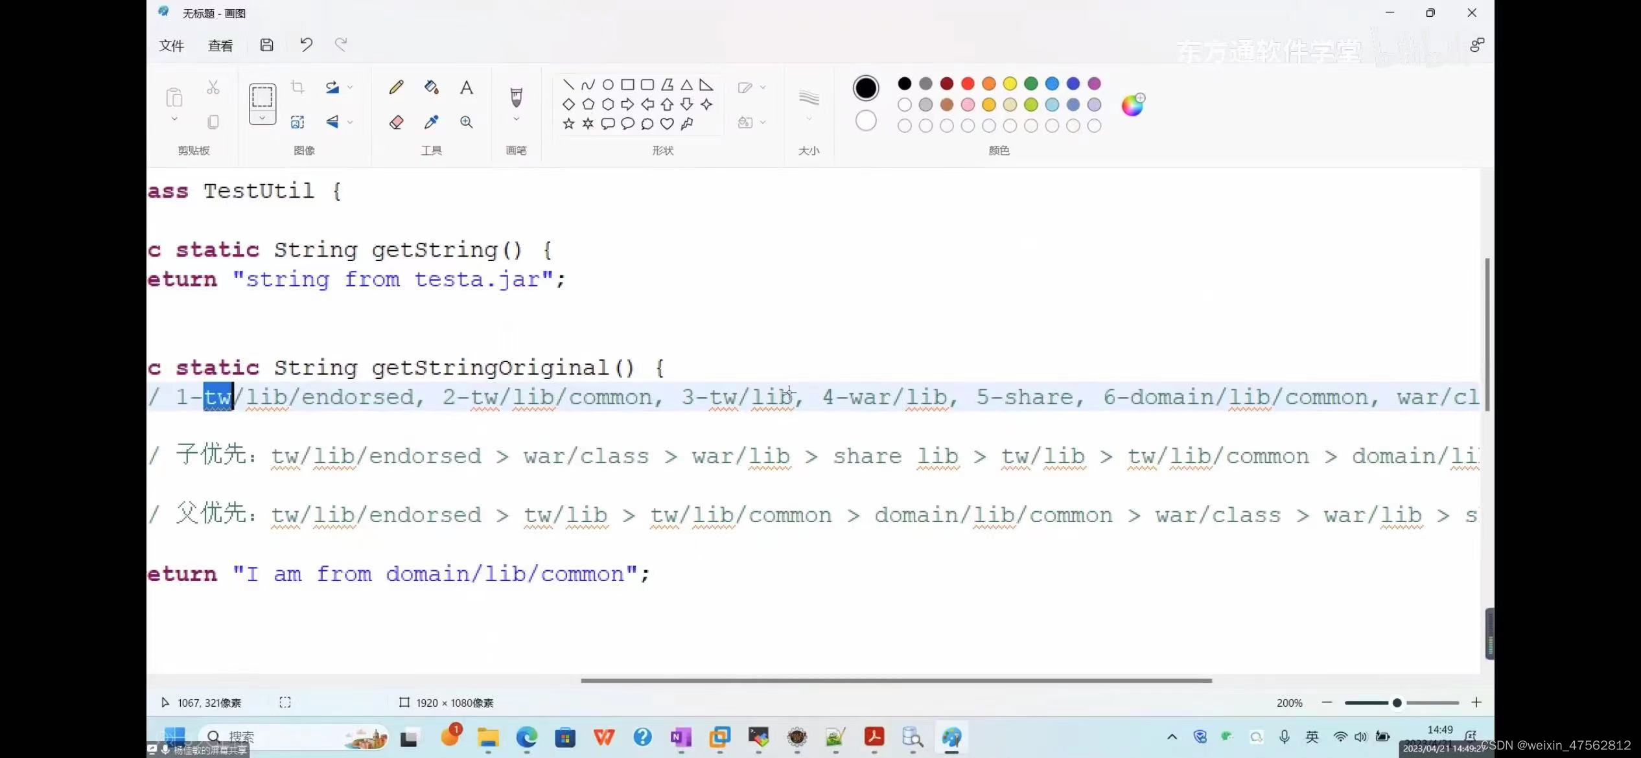
Task: Select the Color picker eyedropper tool
Action: [431, 122]
